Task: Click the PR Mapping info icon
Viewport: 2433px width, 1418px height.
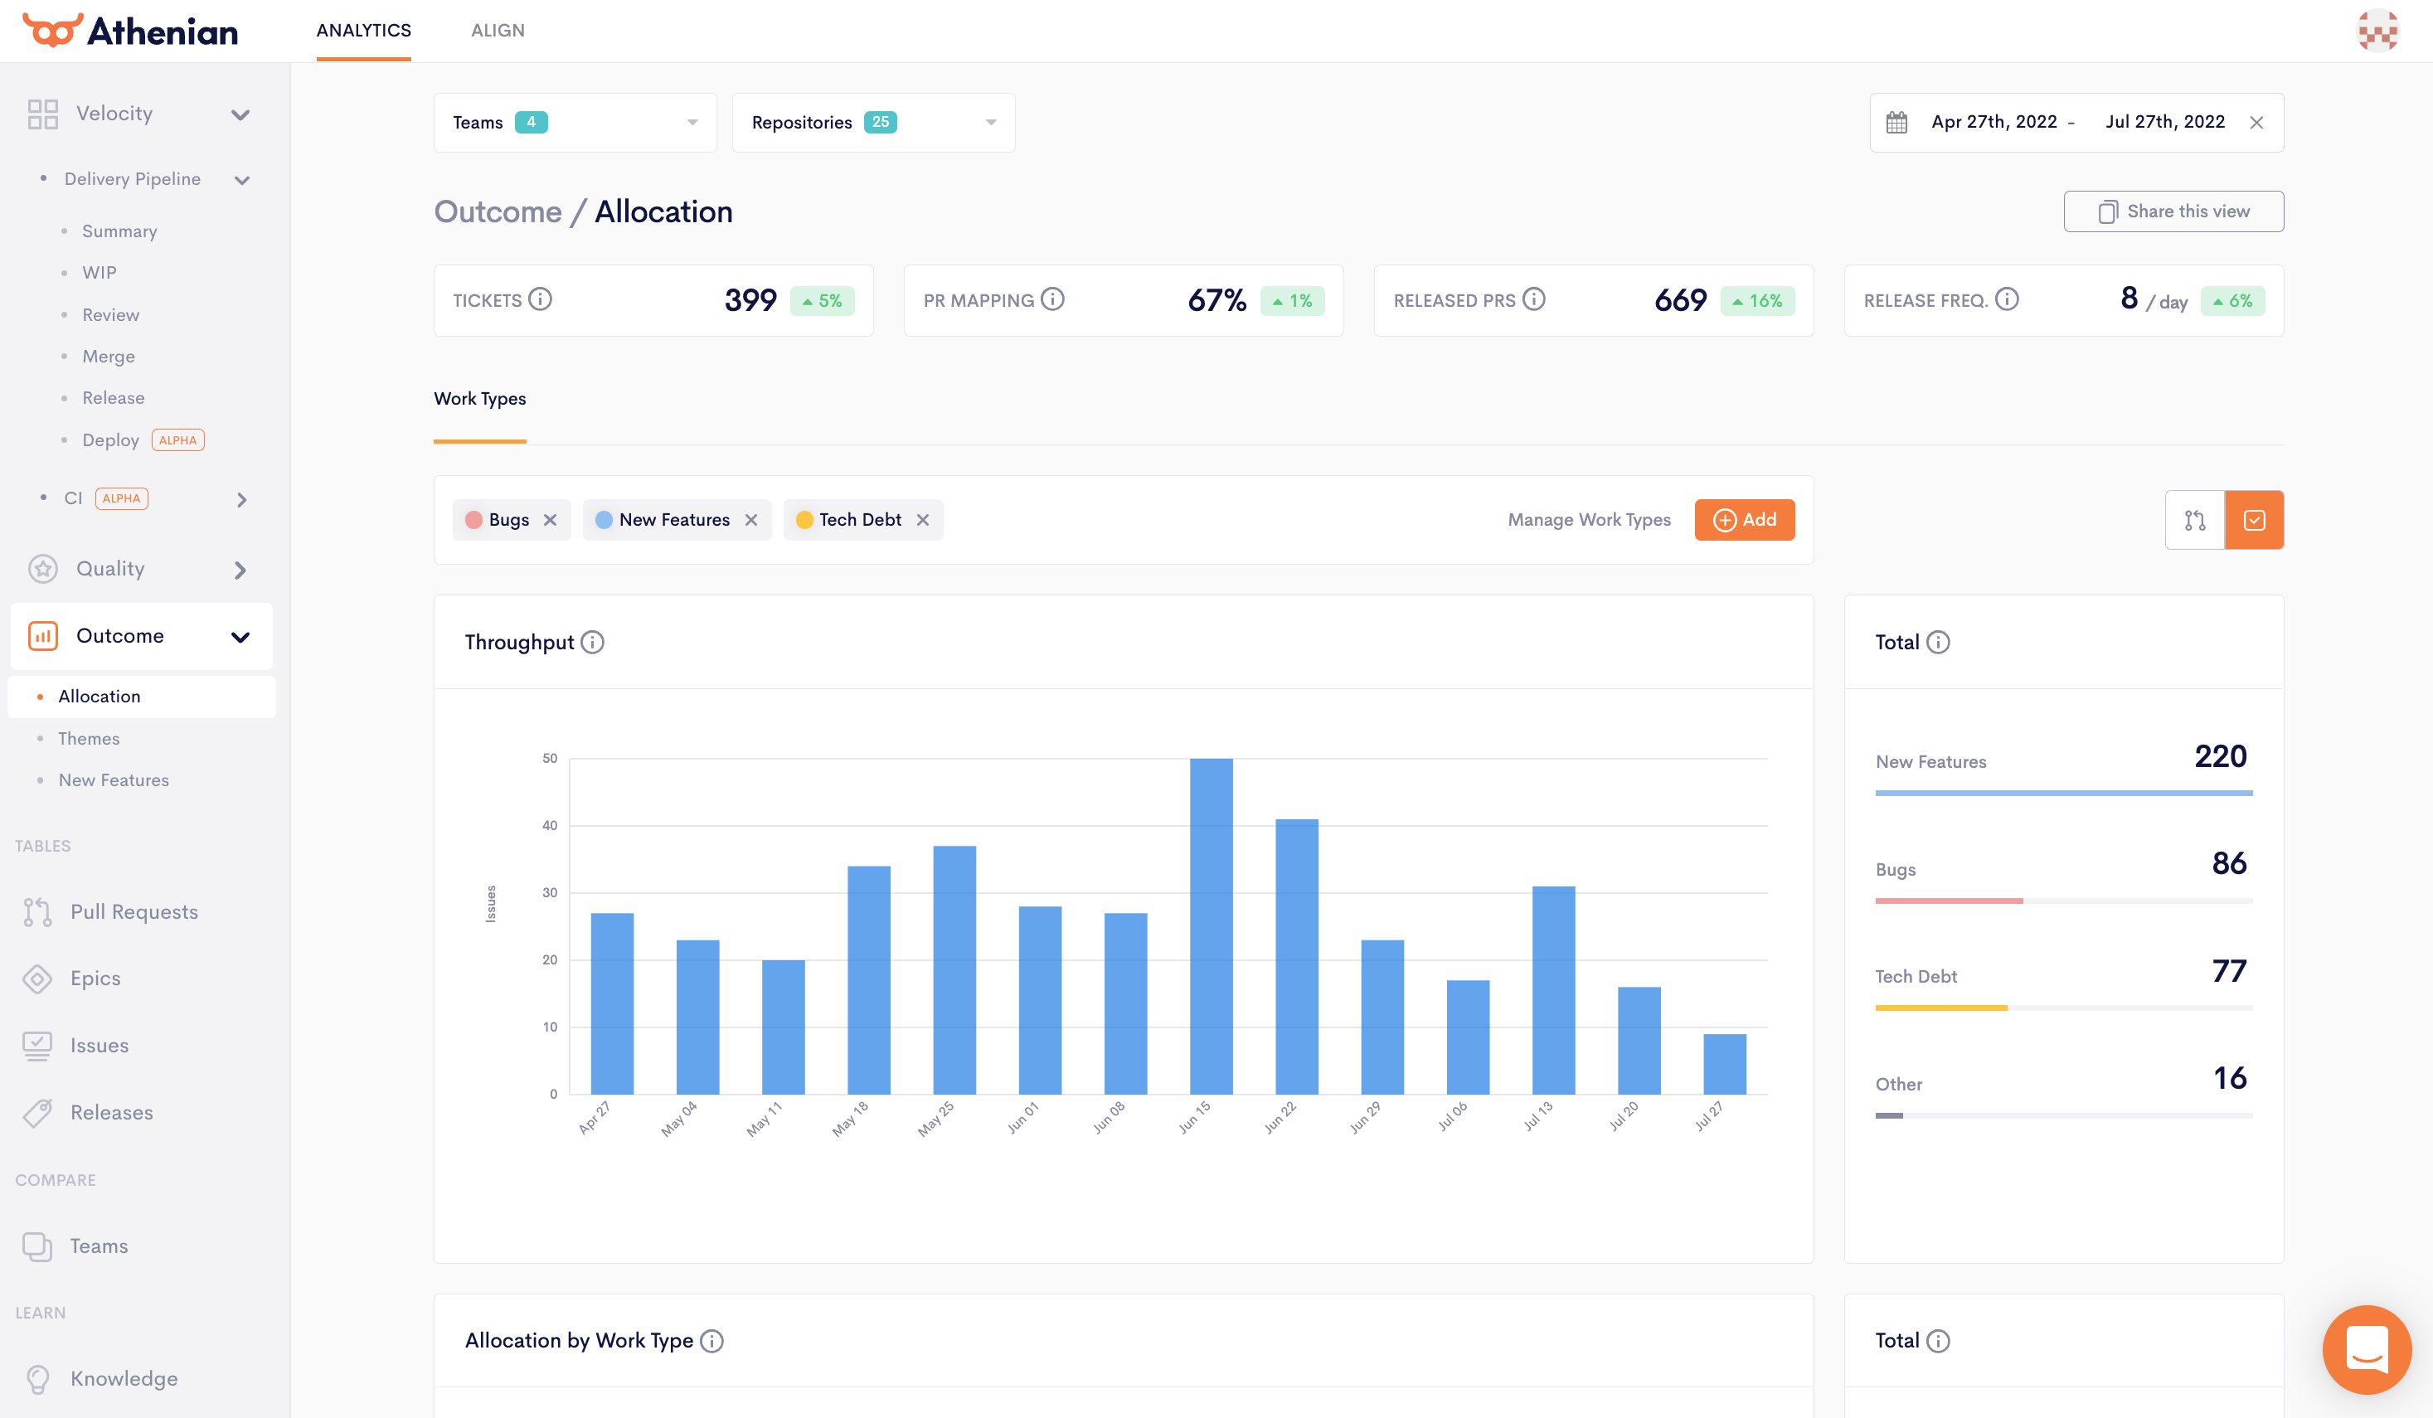Action: [1053, 299]
